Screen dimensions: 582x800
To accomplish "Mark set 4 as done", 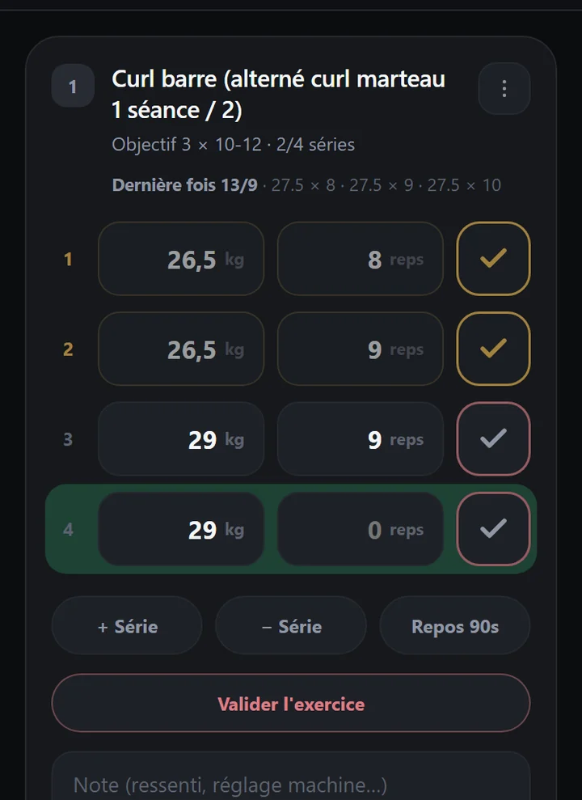I will [x=493, y=529].
